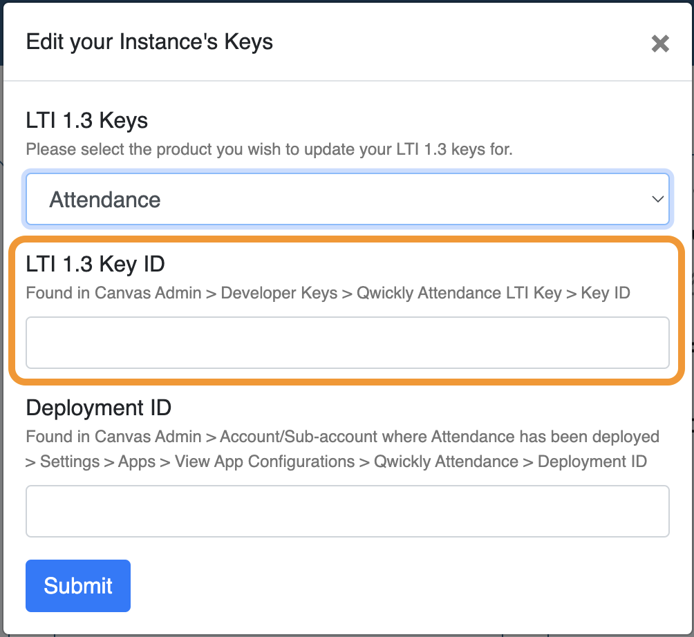Screen dimensions: 694x637
Task: Click the "Deployment ID" field label
Action: pyautogui.click(x=98, y=408)
